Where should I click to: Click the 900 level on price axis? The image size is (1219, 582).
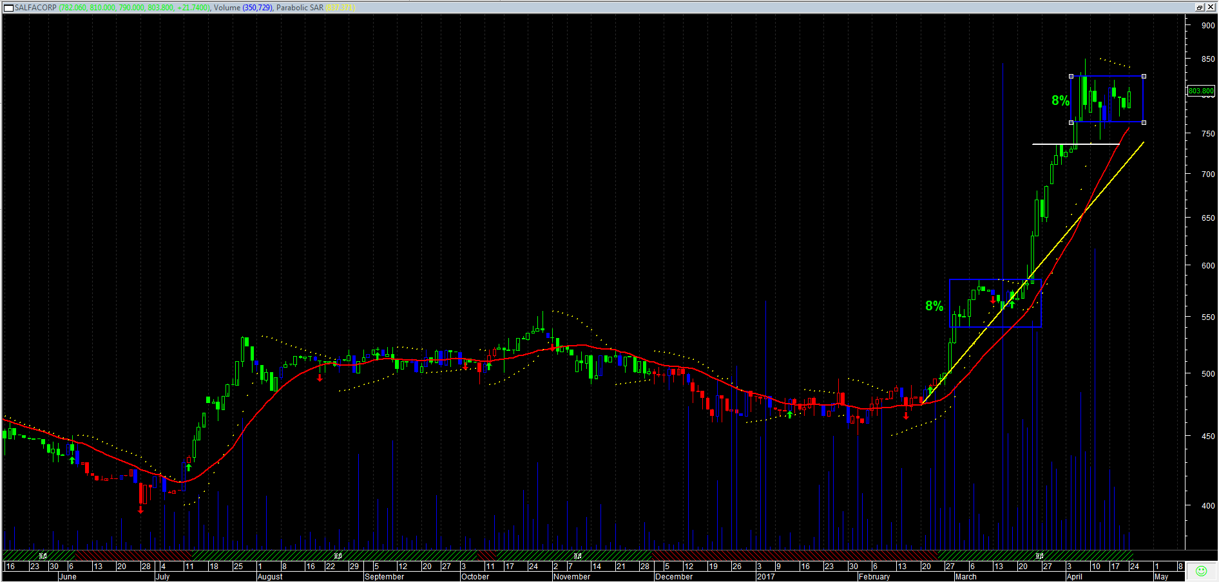(x=1207, y=26)
